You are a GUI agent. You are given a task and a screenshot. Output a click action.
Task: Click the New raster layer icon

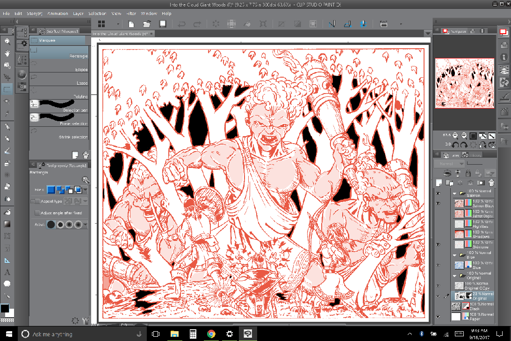click(x=439, y=183)
